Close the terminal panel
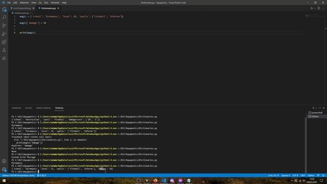Screen dimensions: 327x184 pyautogui.click(x=323, y=108)
